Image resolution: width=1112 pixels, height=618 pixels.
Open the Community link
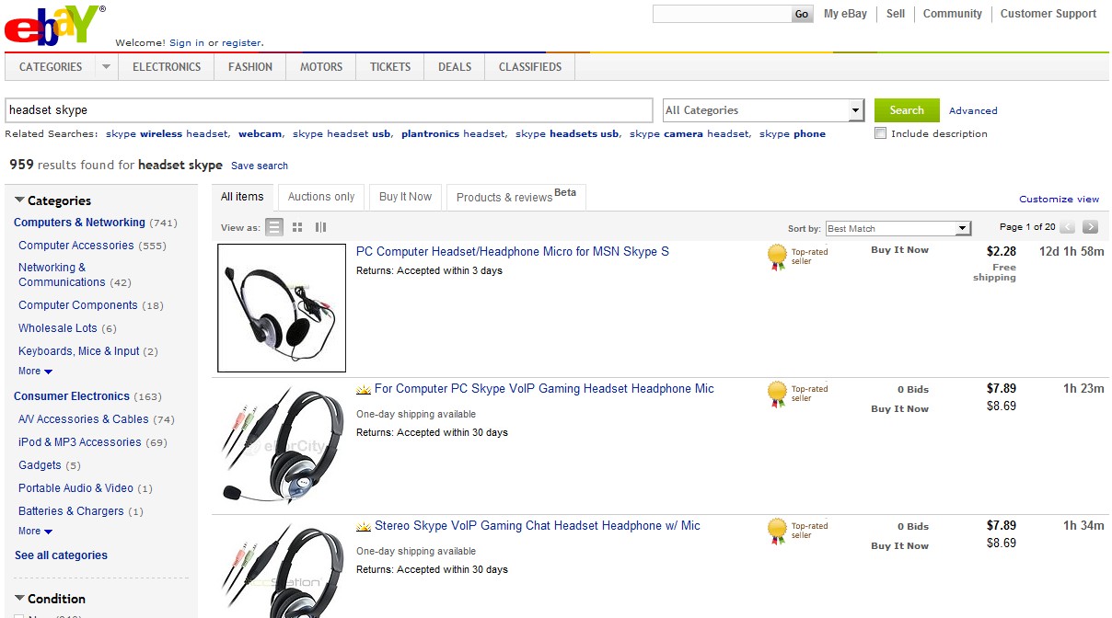(x=953, y=14)
